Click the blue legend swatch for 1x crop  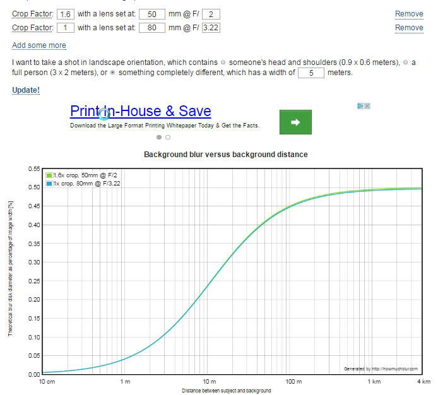click(49, 184)
